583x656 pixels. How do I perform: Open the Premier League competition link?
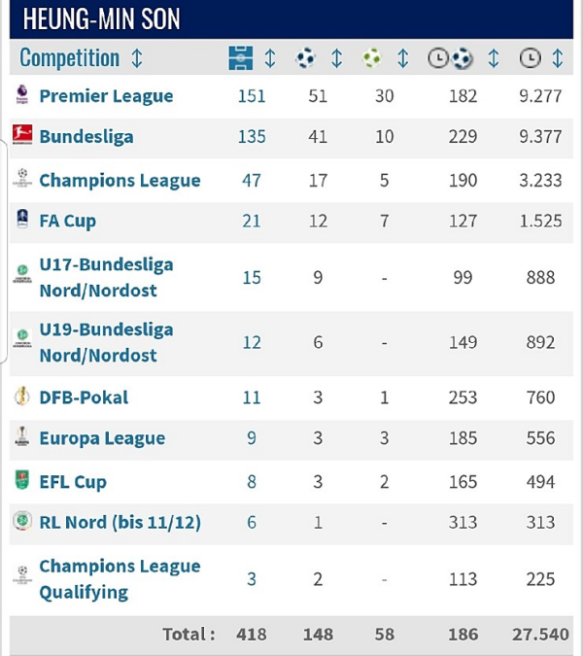(x=106, y=96)
